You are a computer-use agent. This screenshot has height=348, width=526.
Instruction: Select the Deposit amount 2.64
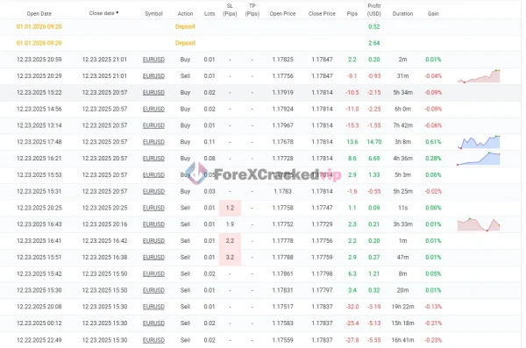tap(374, 43)
